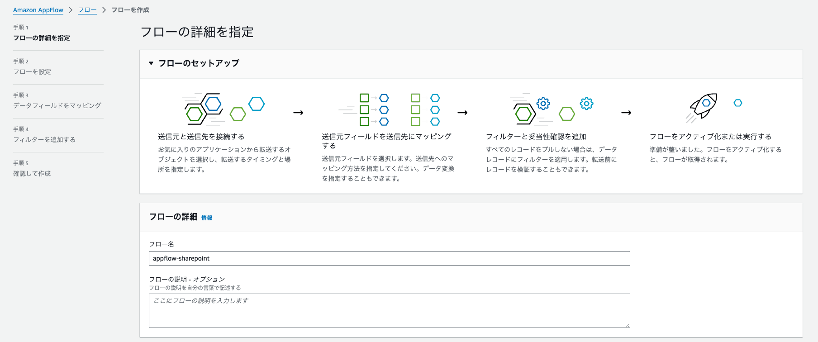818x342 pixels.
Task: Click the フローの説明を自分の言葉で記述する hint text
Action: (195, 288)
